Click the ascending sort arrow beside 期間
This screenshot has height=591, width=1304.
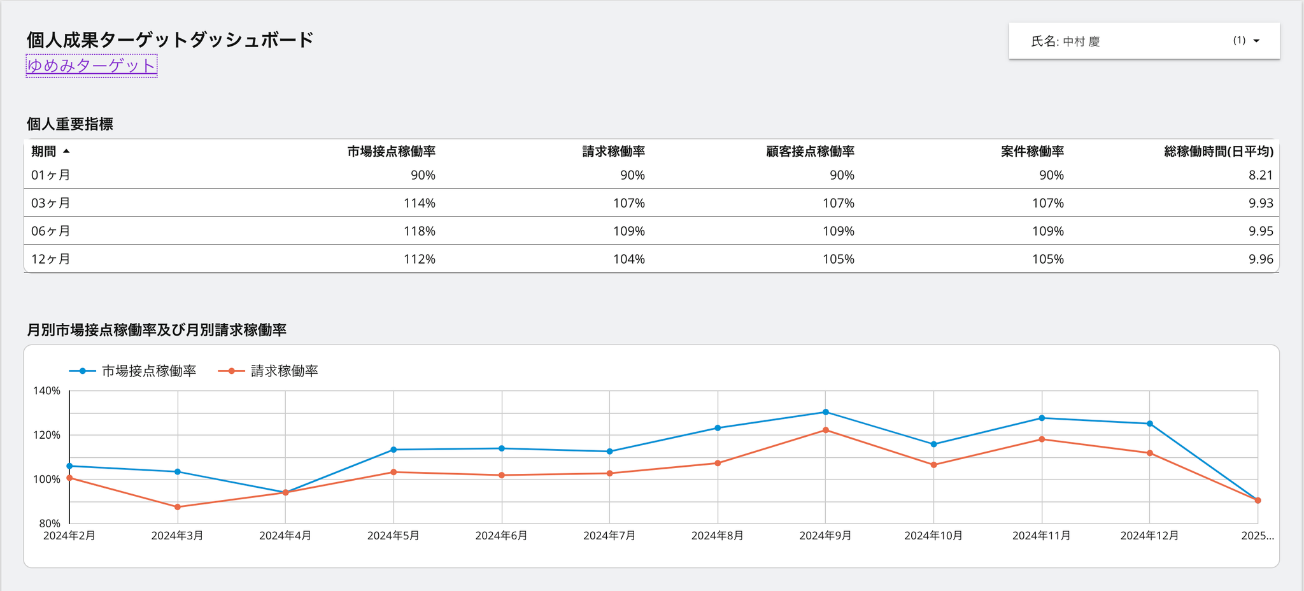pyautogui.click(x=66, y=151)
